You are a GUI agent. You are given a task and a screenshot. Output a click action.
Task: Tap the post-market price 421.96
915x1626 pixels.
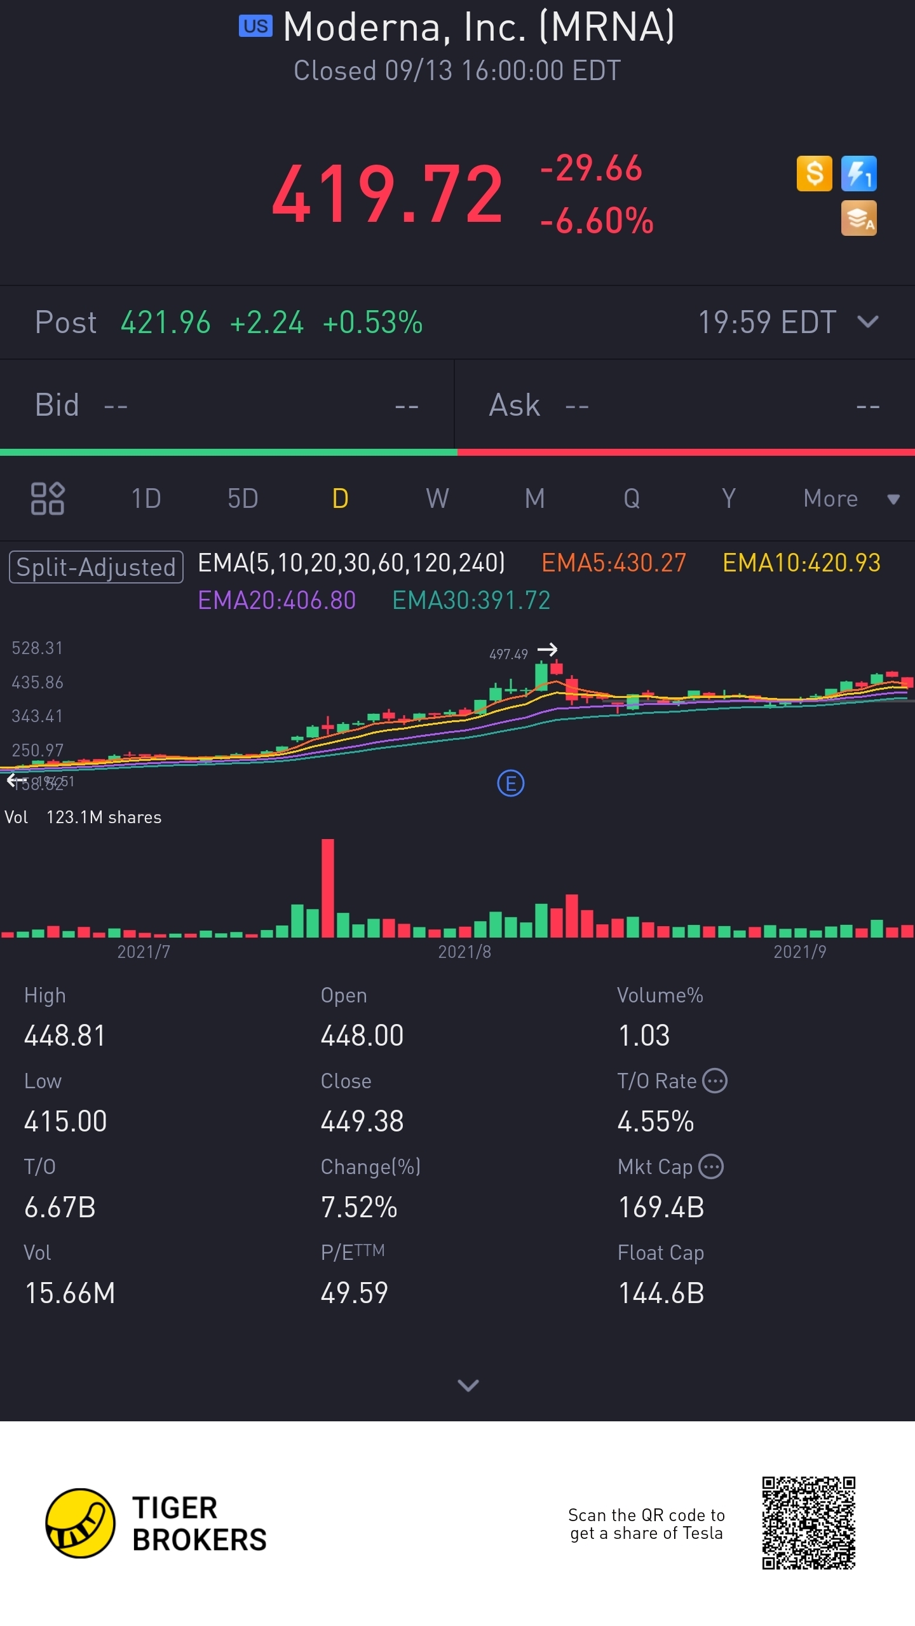[166, 322]
